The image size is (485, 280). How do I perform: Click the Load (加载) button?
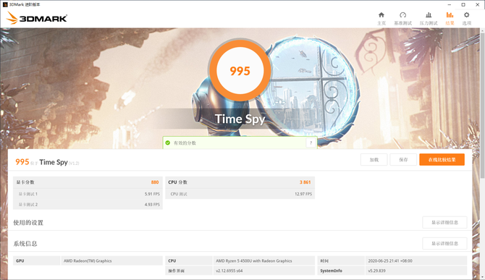(x=374, y=160)
